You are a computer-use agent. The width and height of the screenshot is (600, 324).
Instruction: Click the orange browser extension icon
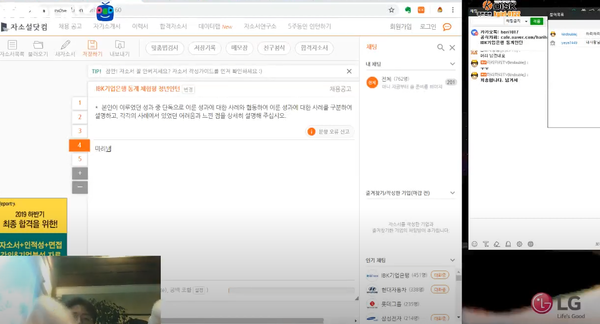421,10
